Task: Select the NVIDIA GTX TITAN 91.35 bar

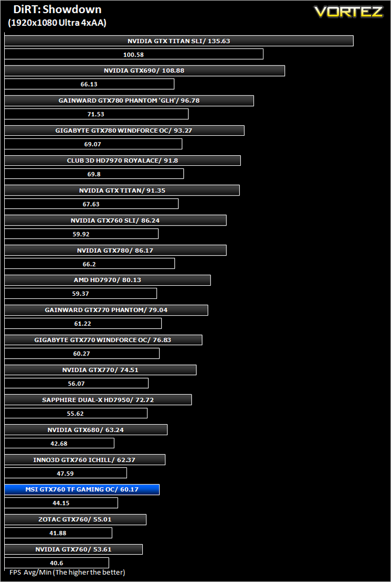Action: [122, 190]
